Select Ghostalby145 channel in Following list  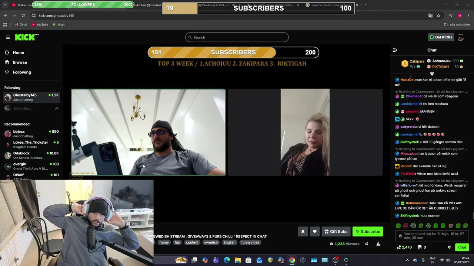coord(31,97)
